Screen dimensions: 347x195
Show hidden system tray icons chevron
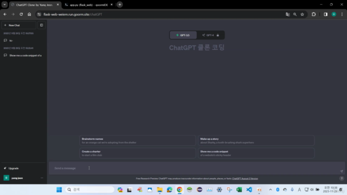click(271, 190)
